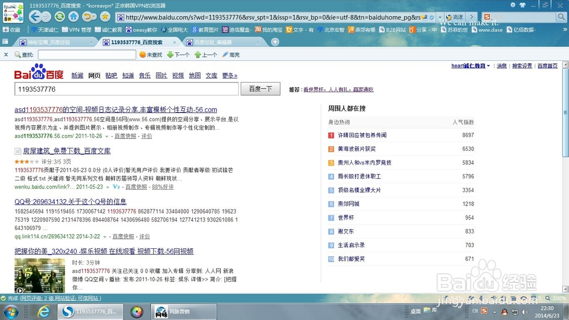Expand 更多» Baidu categories
This screenshot has height=320, width=569.
click(x=230, y=76)
